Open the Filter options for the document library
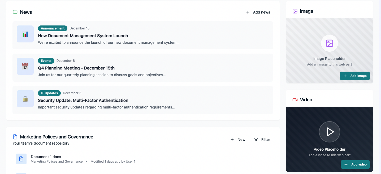The width and height of the screenshot is (381, 174). [262, 139]
